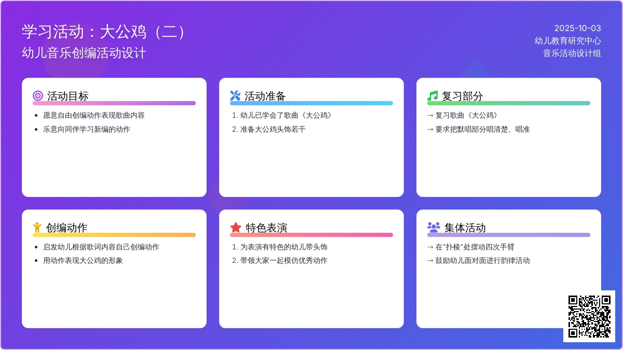
Task: Click the main title 学习活动：大公鸡（二）
Action: 104,32
